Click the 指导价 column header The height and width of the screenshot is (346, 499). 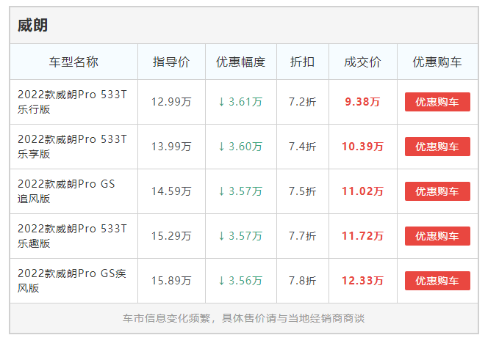pyautogui.click(x=171, y=62)
